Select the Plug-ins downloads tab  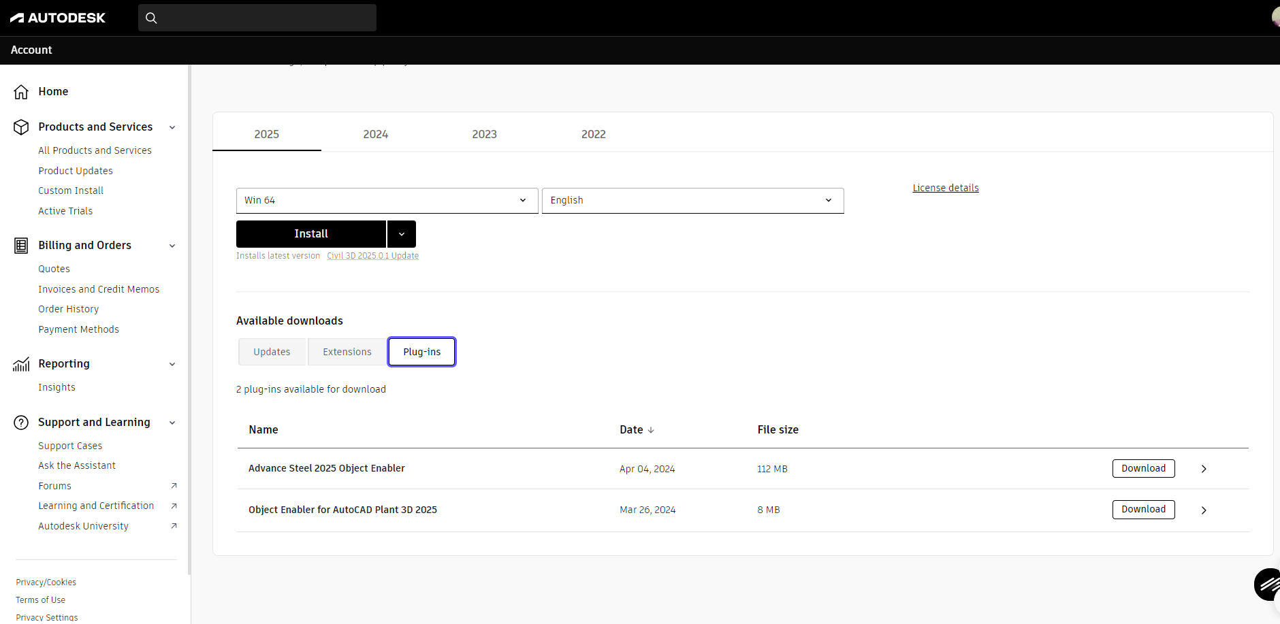(422, 352)
